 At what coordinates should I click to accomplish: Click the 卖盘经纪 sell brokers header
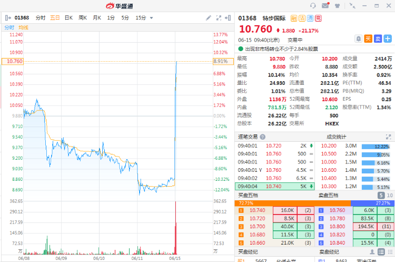(329, 252)
